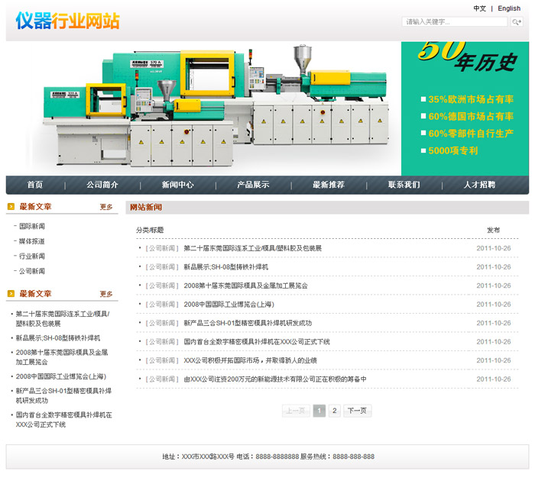
Task: Go to page 2 of news list
Action: click(334, 411)
